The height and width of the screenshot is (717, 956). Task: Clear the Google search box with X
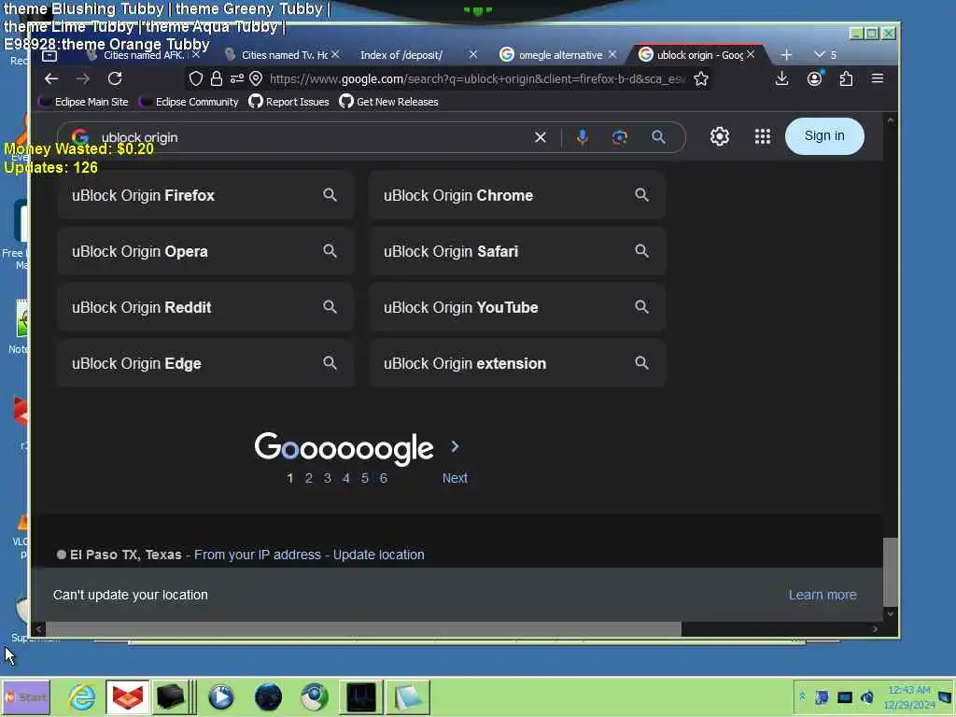(541, 137)
